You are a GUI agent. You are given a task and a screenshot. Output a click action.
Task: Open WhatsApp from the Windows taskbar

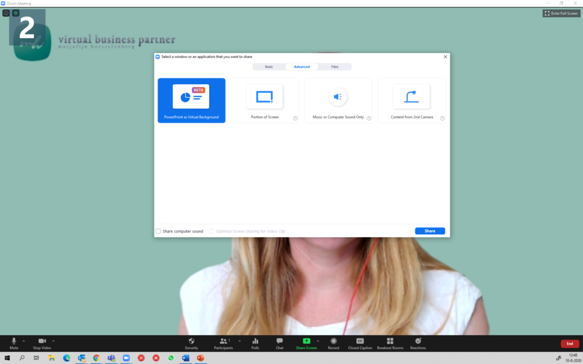(171, 358)
